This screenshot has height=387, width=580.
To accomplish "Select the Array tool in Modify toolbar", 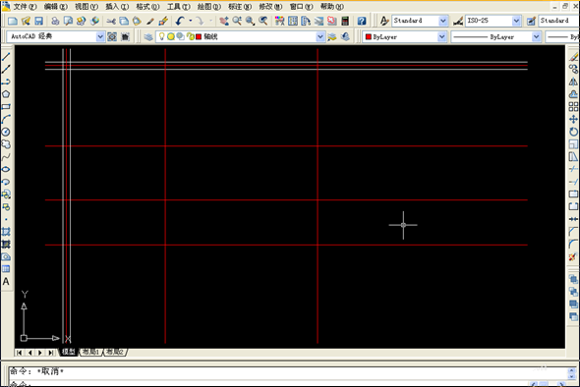I will coord(573,107).
